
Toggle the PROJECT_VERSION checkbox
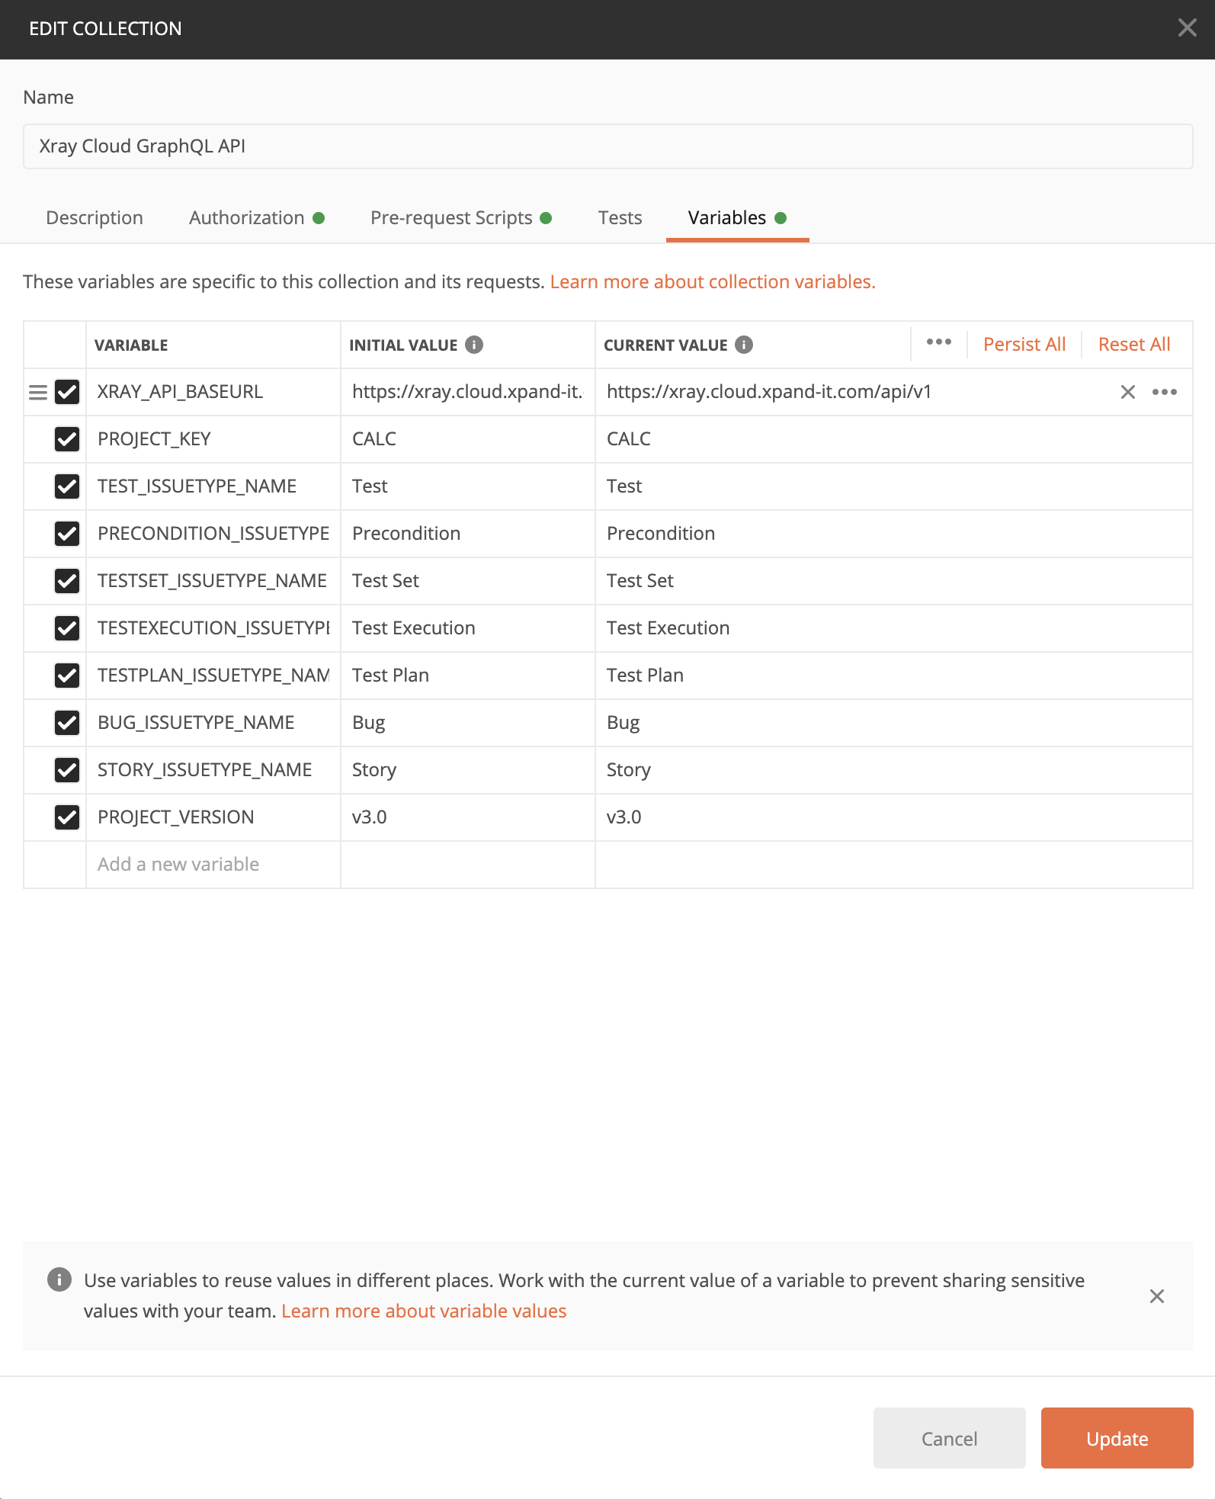tap(67, 817)
